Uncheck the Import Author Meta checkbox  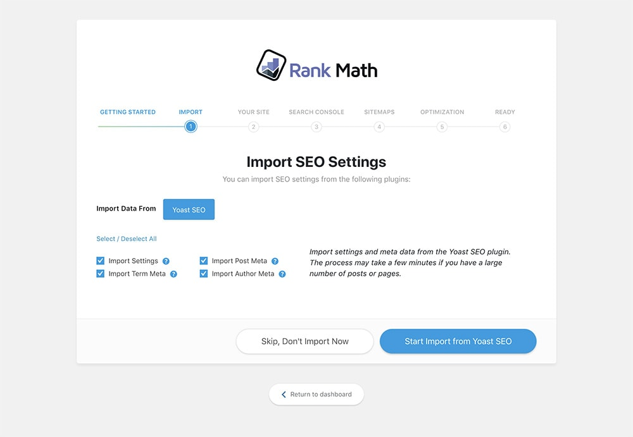(x=204, y=274)
